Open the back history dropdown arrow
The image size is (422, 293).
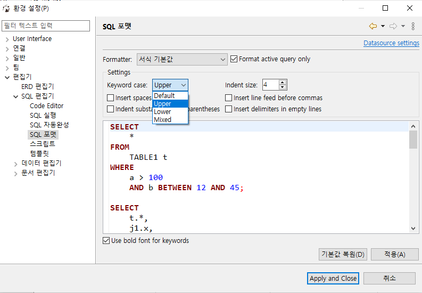click(x=383, y=26)
